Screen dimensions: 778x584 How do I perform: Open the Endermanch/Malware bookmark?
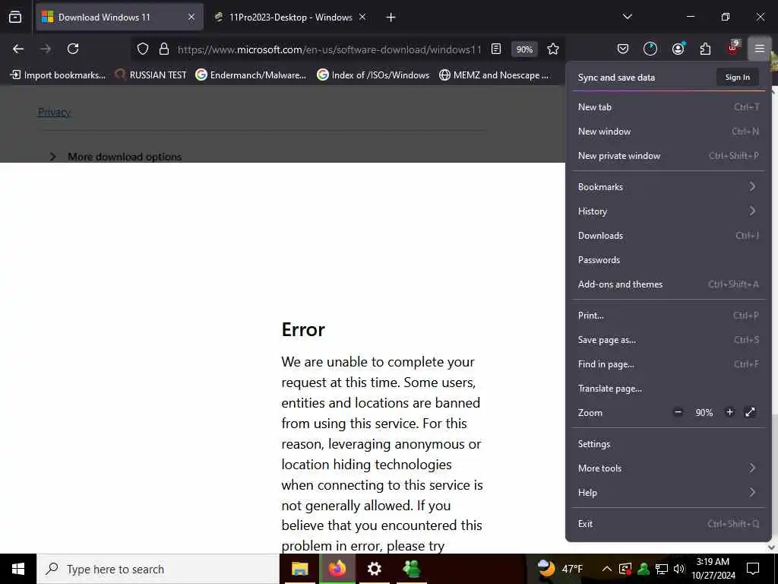[251, 75]
